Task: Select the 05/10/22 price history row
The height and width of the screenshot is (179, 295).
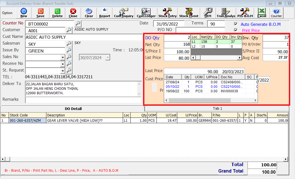Action: [x=211, y=87]
